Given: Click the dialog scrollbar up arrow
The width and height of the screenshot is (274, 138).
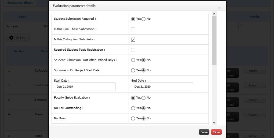Looking at the screenshot, I should tap(214, 14).
